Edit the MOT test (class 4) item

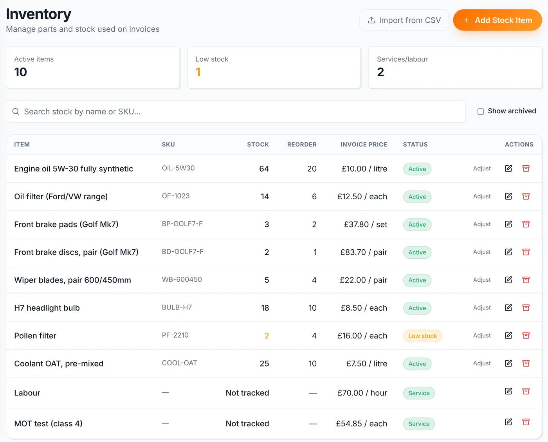508,422
